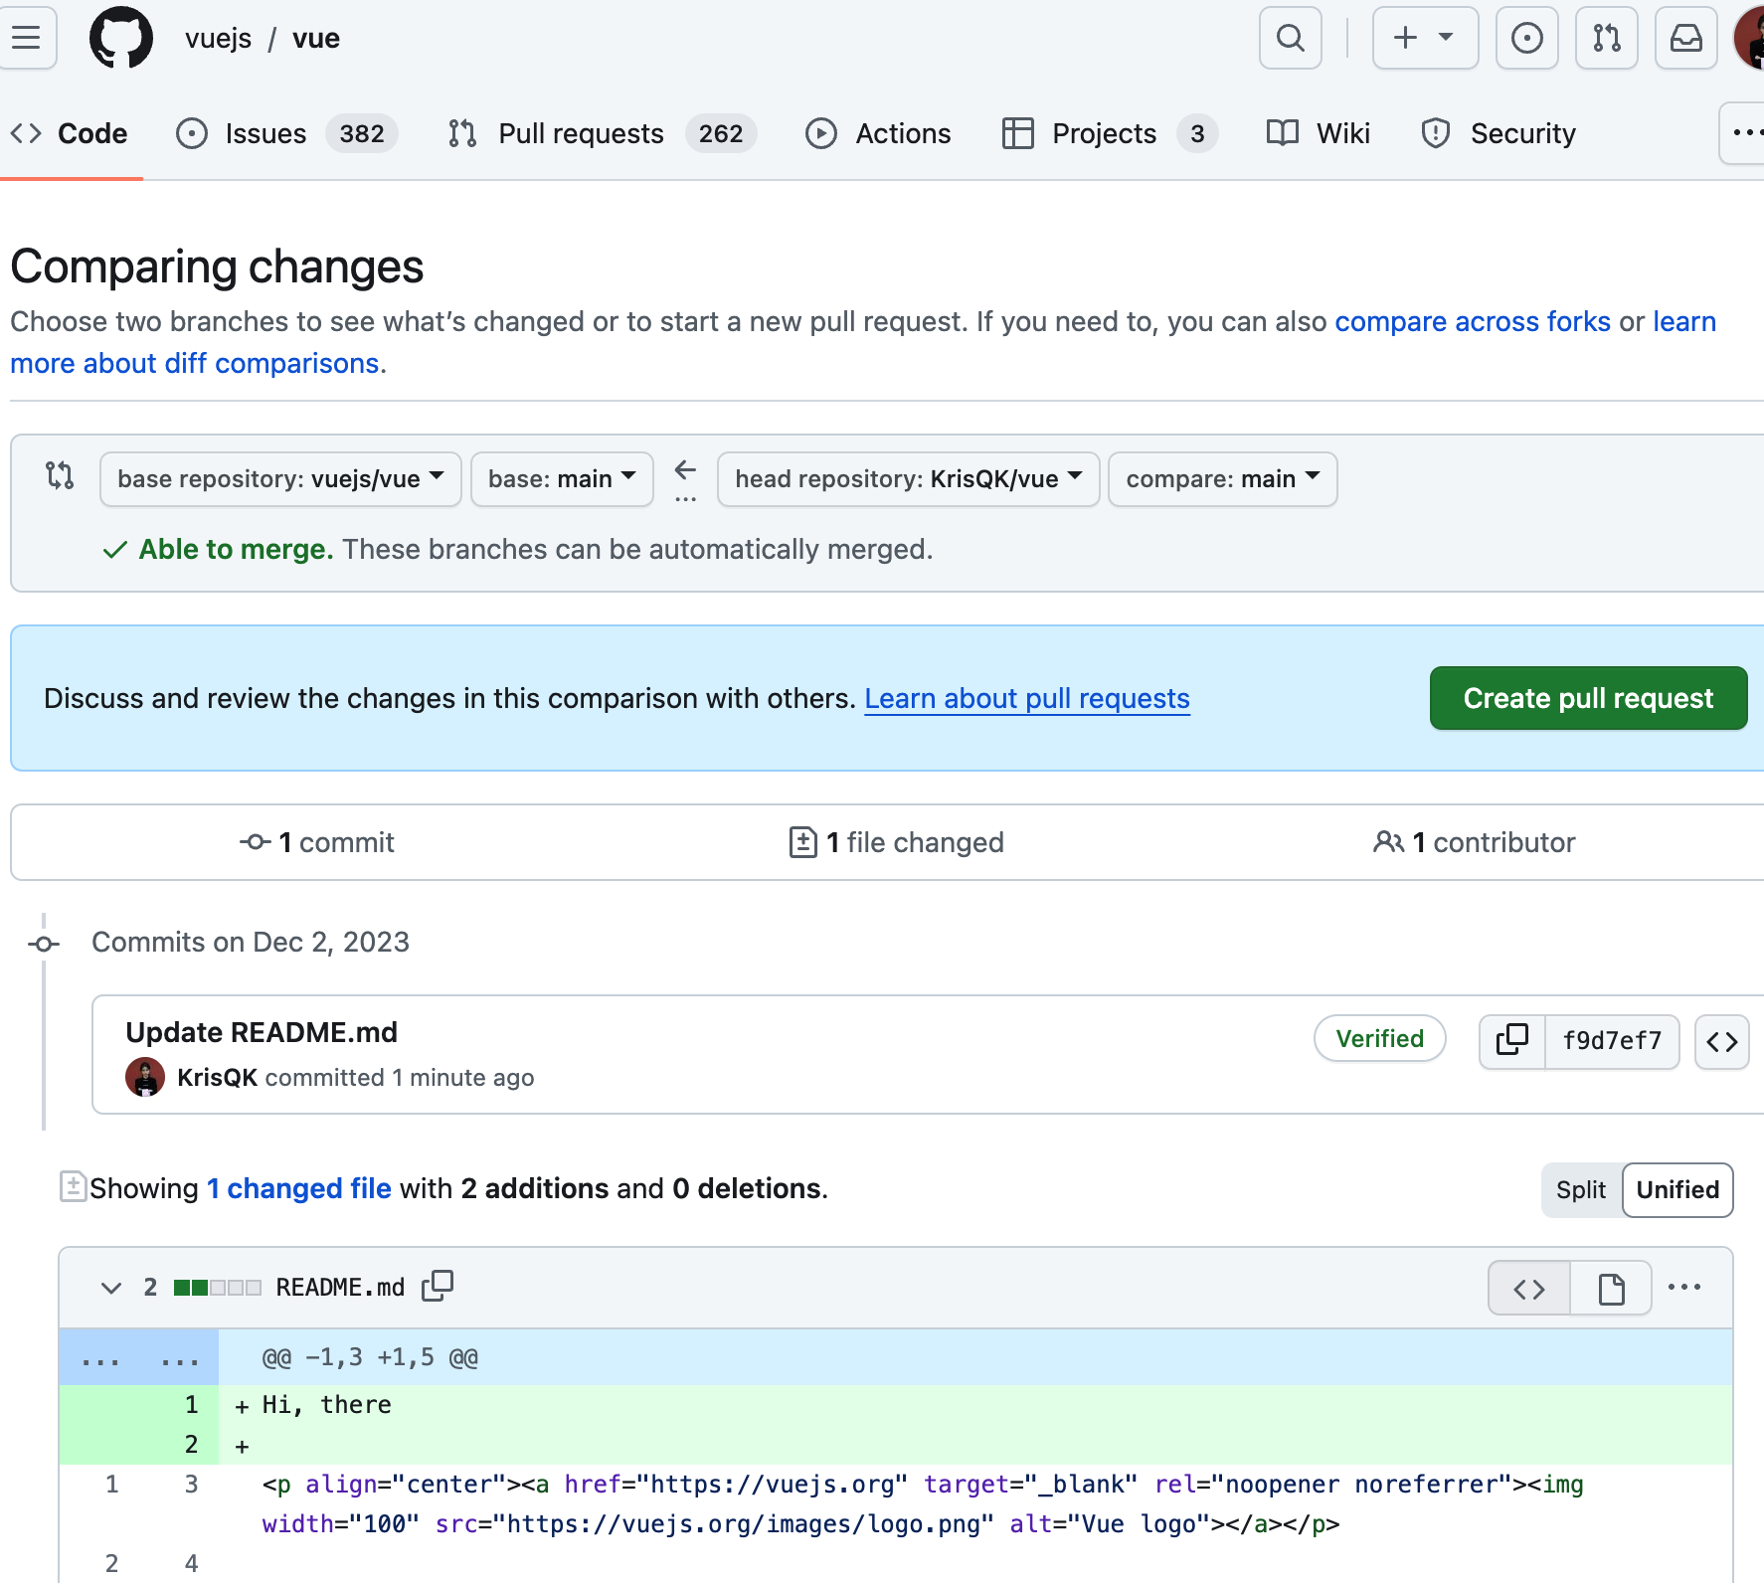Image resolution: width=1764 pixels, height=1583 pixels.
Task: Open the issues circle-dot header icon
Action: pyautogui.click(x=1527, y=38)
